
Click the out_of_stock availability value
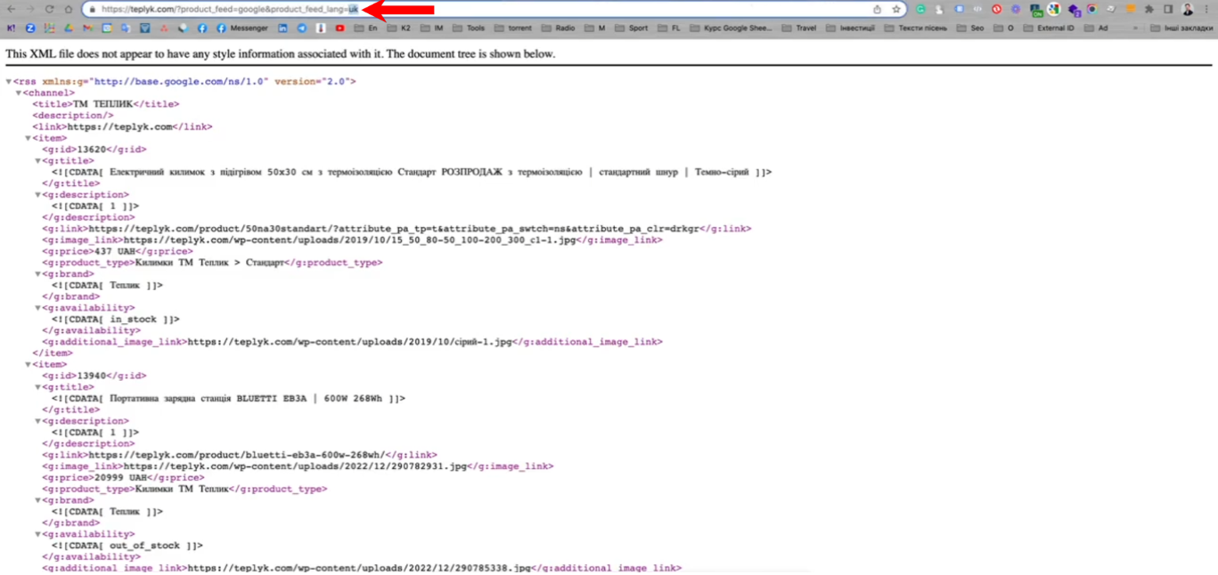point(145,546)
